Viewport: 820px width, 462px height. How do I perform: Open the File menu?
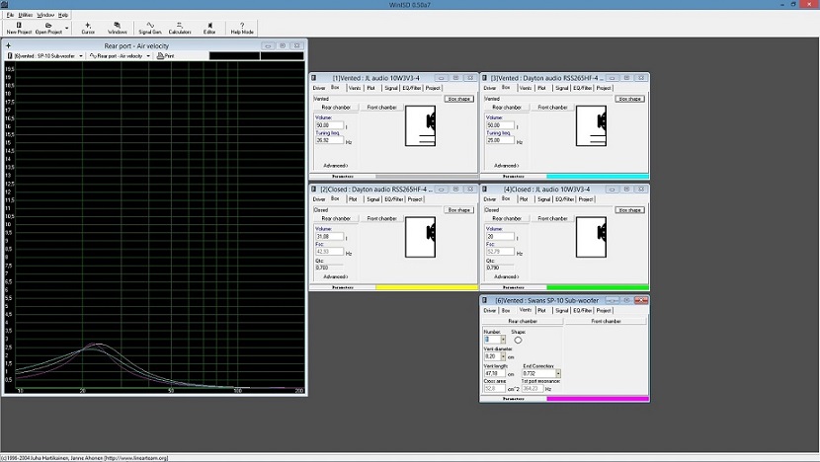point(10,15)
